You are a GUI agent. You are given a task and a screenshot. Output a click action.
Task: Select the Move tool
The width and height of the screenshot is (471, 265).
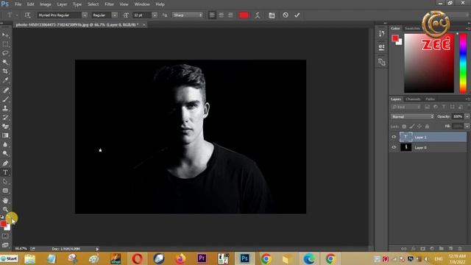[x=5, y=35]
